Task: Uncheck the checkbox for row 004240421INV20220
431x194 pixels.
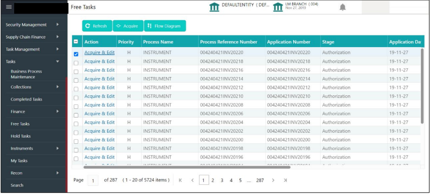Action: pyautogui.click(x=76, y=54)
